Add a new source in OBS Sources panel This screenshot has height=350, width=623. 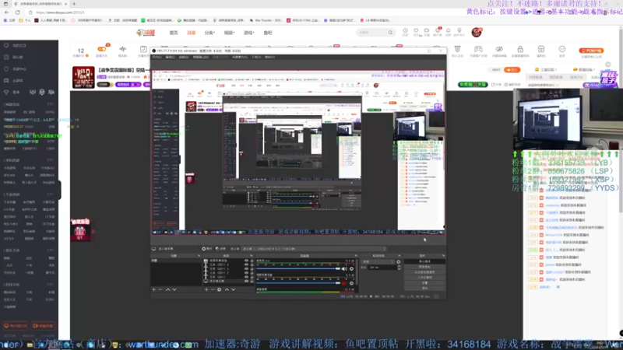206,289
